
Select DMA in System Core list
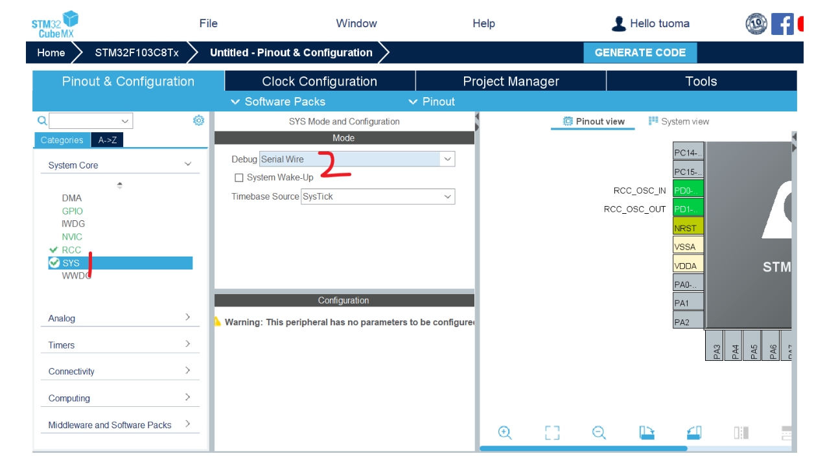[72, 198]
